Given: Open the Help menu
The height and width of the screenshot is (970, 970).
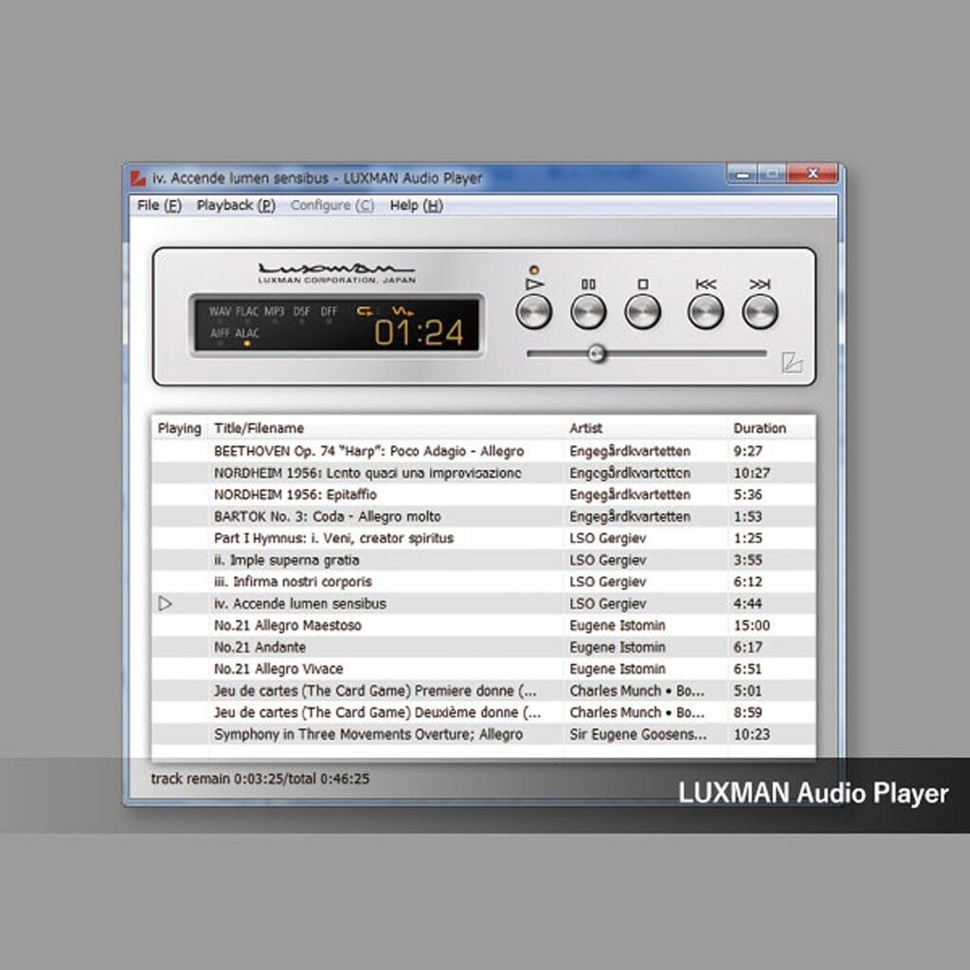Looking at the screenshot, I should tap(417, 206).
